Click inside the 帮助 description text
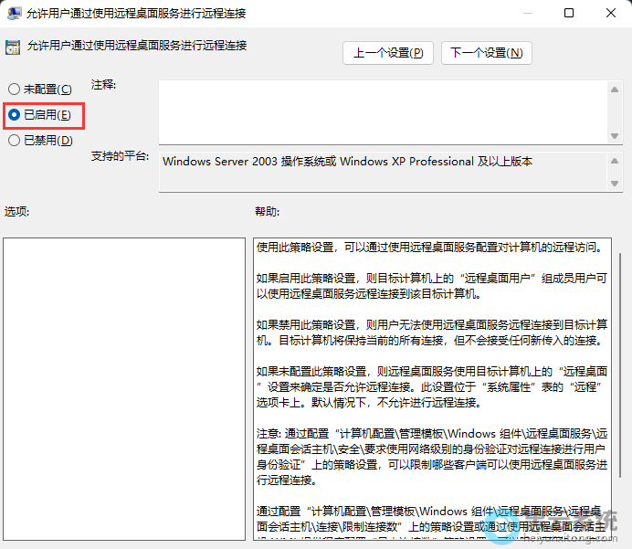This screenshot has width=632, height=549. point(429,365)
